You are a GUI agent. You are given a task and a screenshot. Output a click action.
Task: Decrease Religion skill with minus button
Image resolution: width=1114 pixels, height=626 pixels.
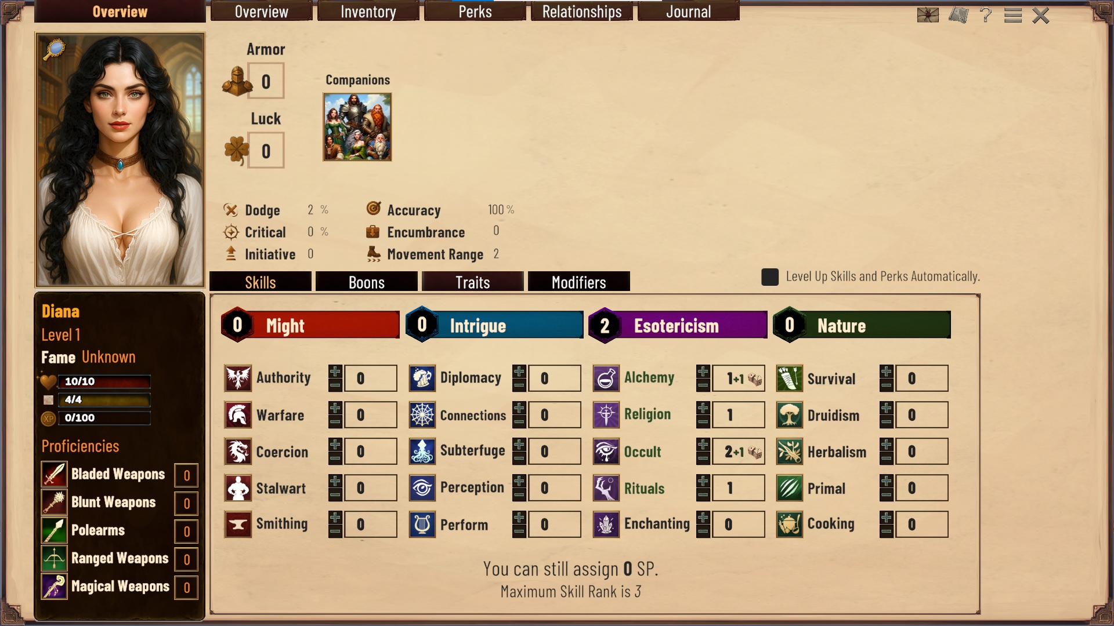tap(703, 421)
